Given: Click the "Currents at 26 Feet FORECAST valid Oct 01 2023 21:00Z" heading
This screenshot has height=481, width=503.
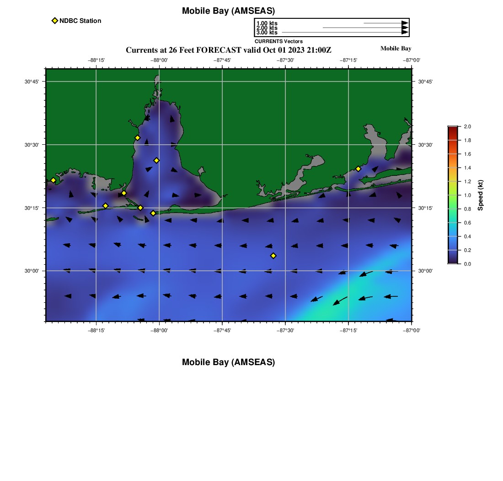Looking at the screenshot, I should (228, 50).
